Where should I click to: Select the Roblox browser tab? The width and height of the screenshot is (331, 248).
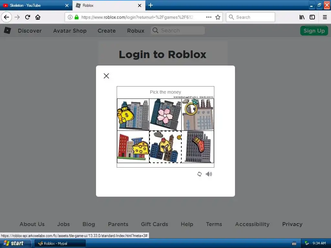click(109, 5)
